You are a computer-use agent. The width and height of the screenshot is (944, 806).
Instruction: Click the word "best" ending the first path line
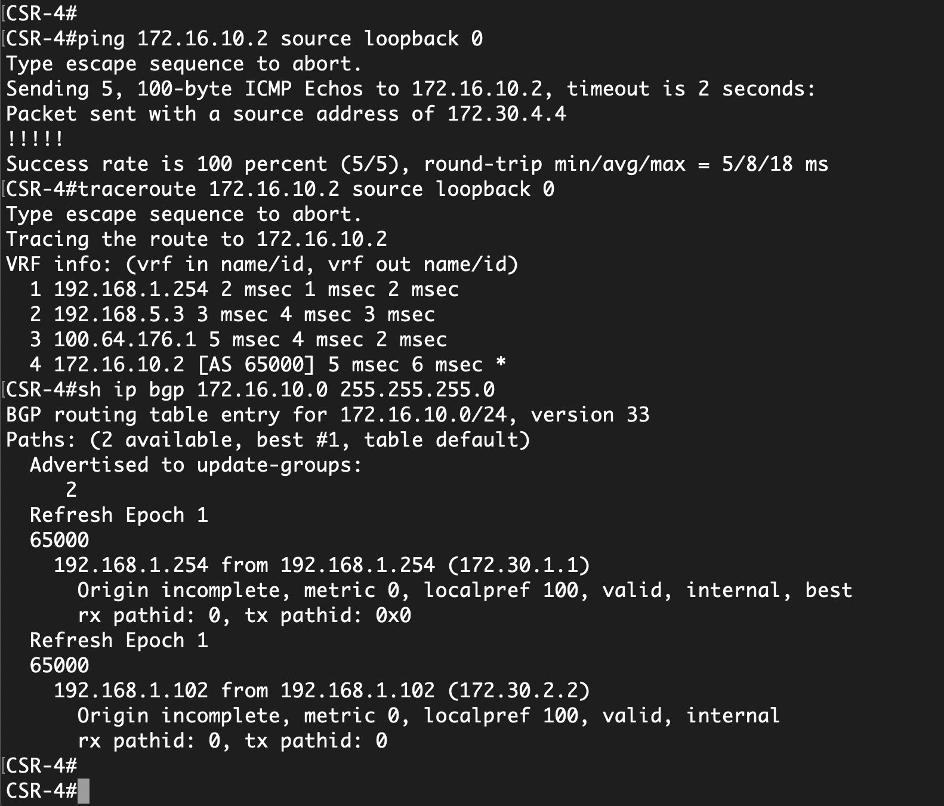tap(828, 590)
